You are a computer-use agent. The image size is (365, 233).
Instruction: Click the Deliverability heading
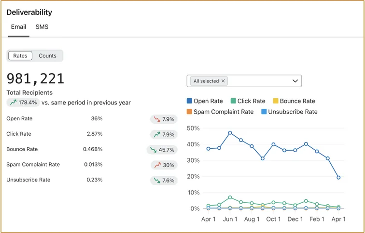pos(29,13)
